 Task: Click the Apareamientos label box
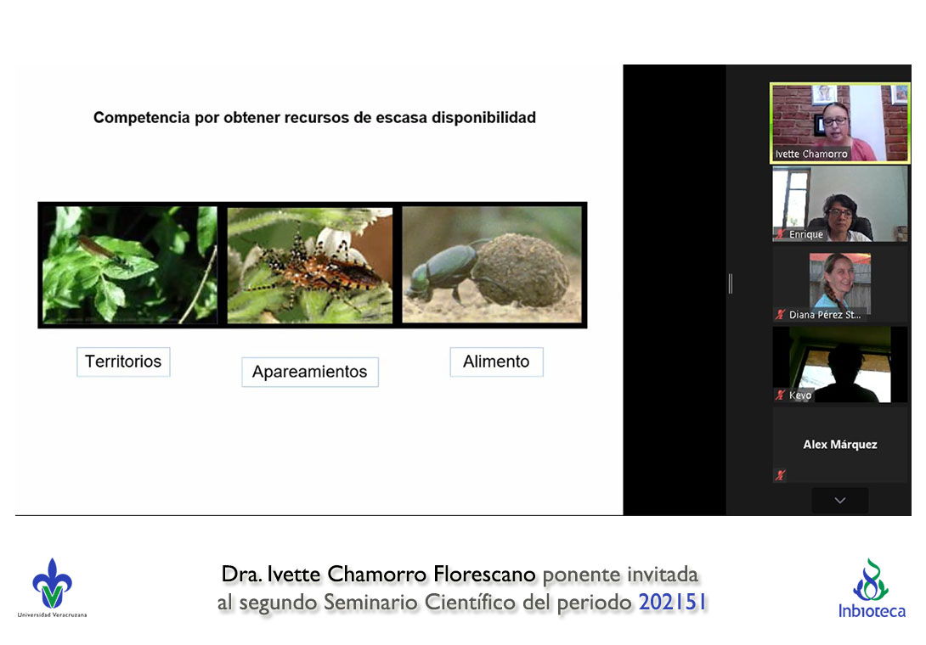pyautogui.click(x=310, y=372)
